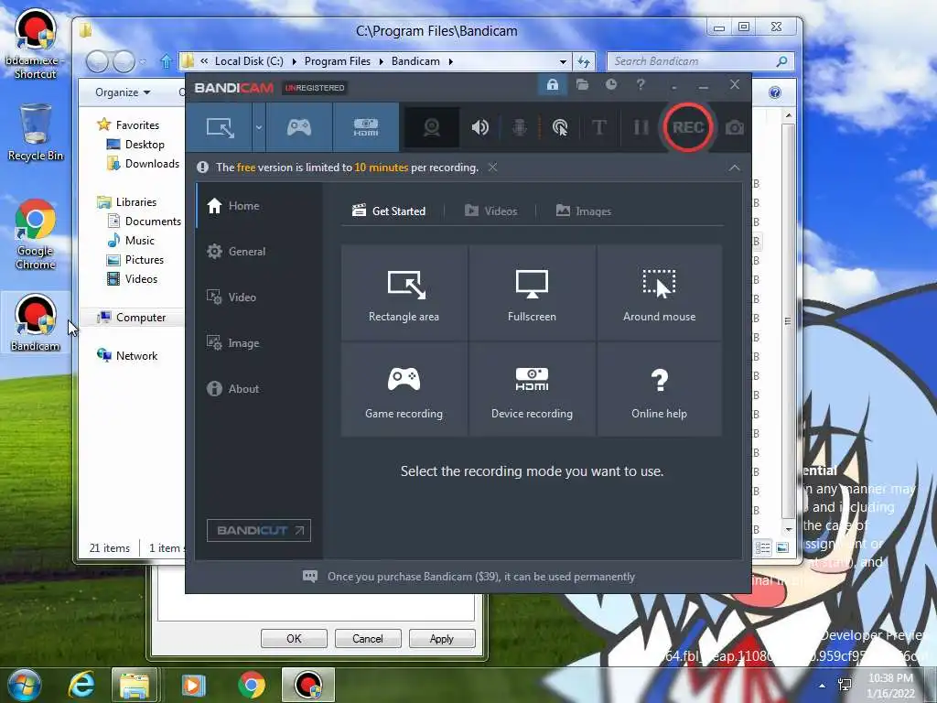Viewport: 937px width, 703px height.
Task: Toggle text overlay T icon
Action: pos(598,127)
